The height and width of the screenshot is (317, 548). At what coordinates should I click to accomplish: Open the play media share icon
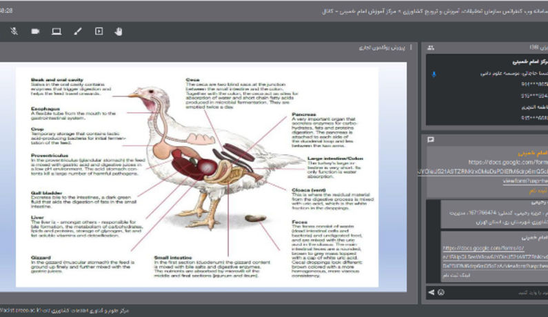(99, 32)
